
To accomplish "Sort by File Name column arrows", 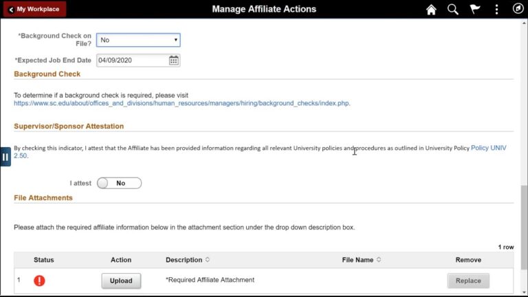I will (379, 260).
